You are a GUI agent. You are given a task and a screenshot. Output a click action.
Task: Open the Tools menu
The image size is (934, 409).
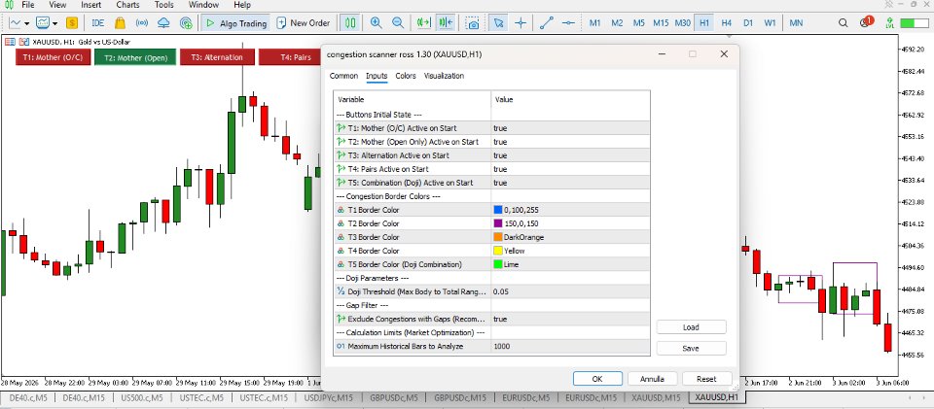[163, 5]
